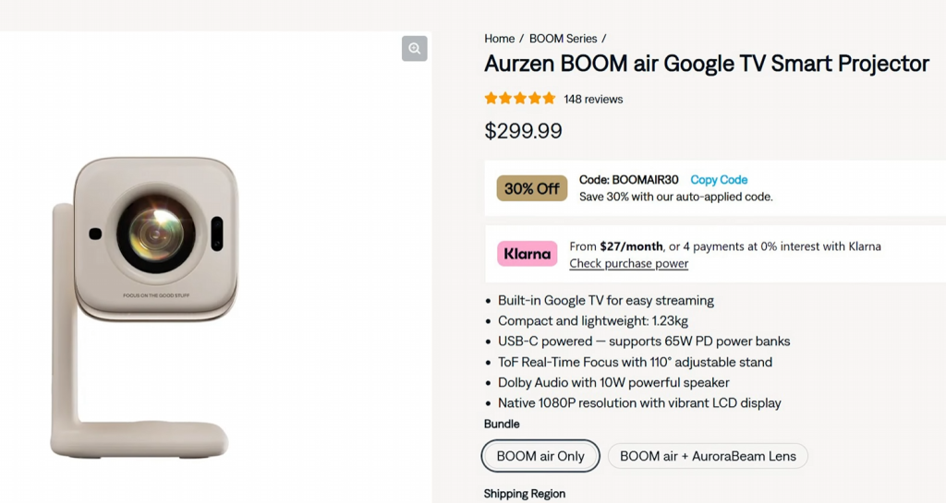Click the Code: BOOMAIR30 text
Image resolution: width=946 pixels, height=503 pixels.
[x=630, y=180]
